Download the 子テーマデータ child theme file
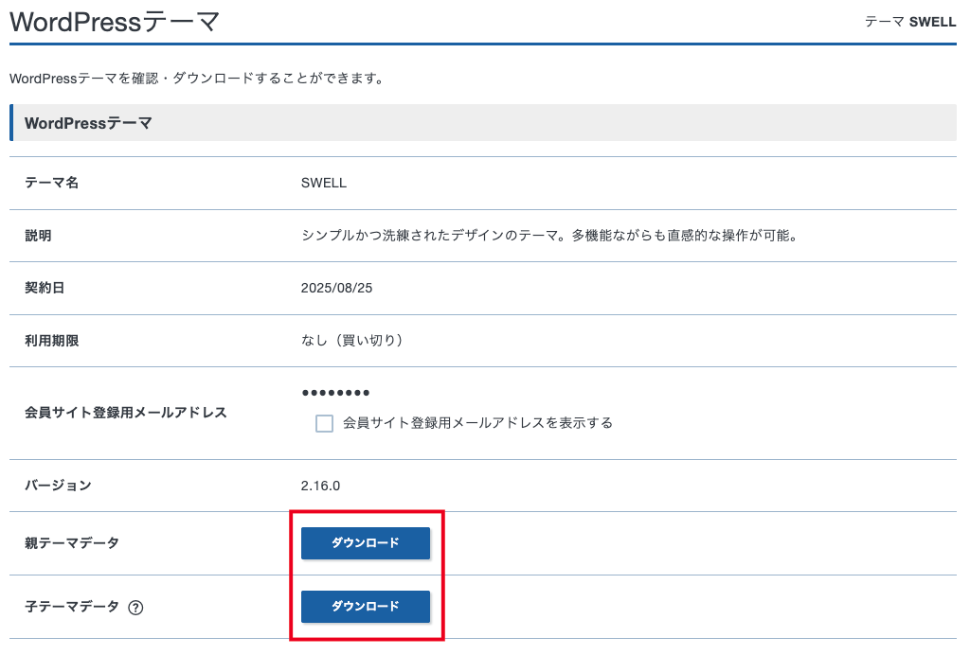Viewport: 970px width, 655px height. 366,607
